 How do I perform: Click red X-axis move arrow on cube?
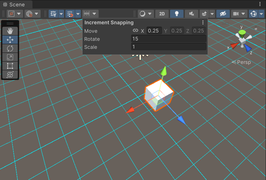(130, 110)
